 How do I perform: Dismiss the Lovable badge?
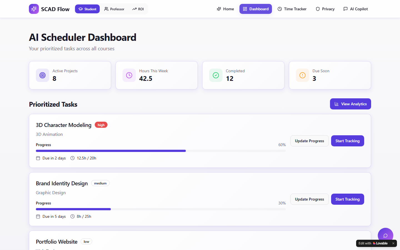[393, 243]
